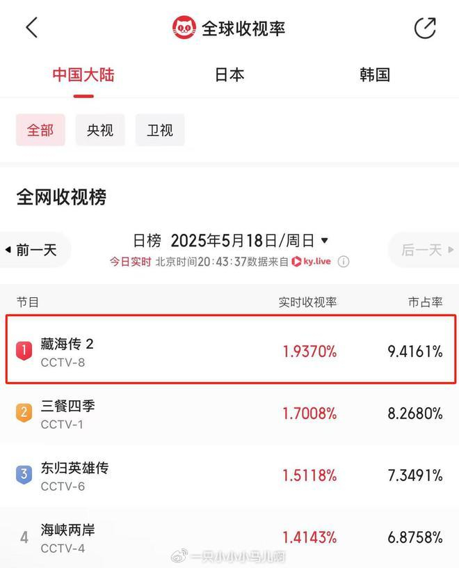Sort by 实时收视率 column header

(x=307, y=302)
